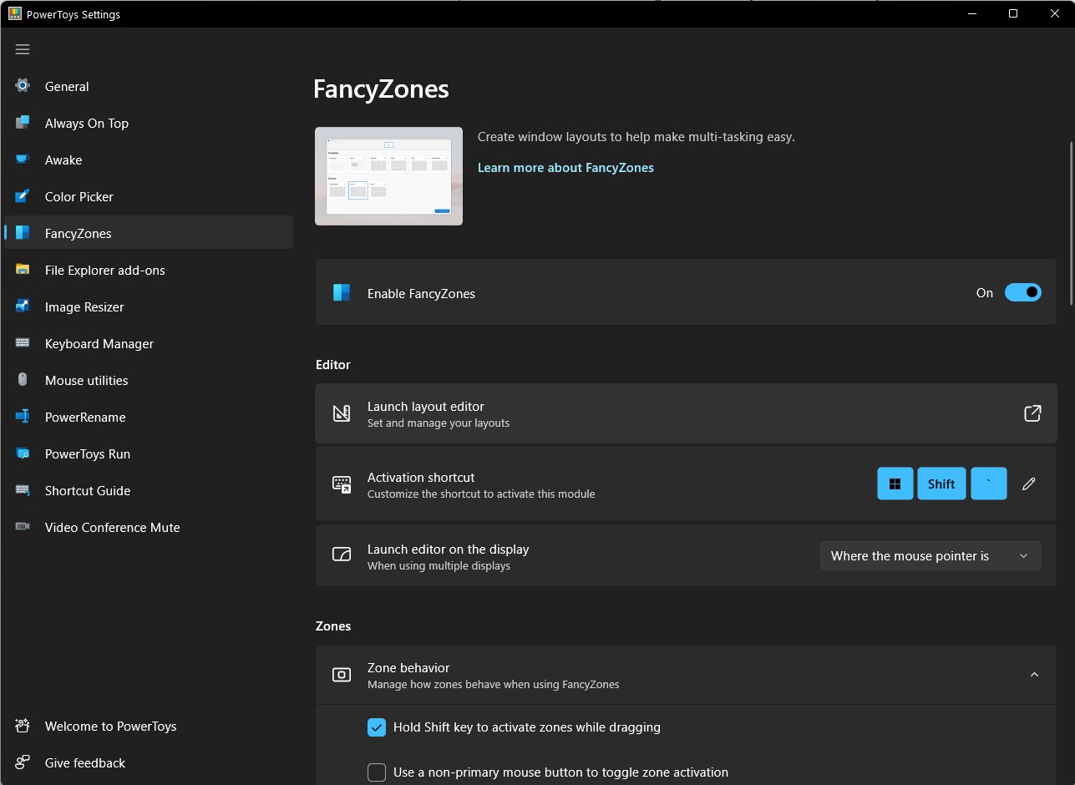
Task: Click the Video Conference Mute camera icon
Action: pos(23,527)
